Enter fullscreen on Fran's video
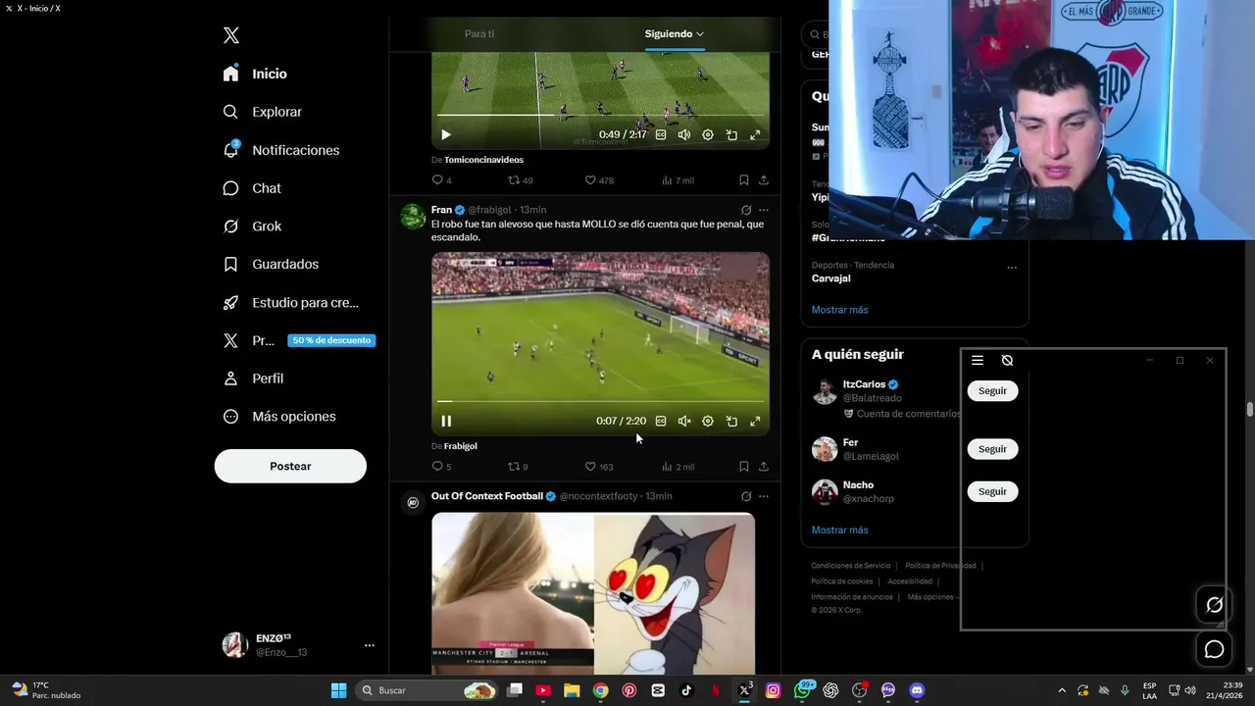Screen dimensions: 1255x706 (755, 421)
